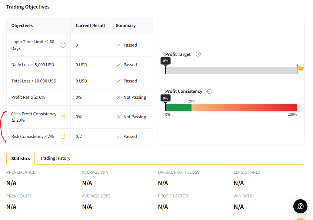The image size is (313, 220).
Task: Click the LOTS/SHARES statistic label
Action: coord(247,172)
